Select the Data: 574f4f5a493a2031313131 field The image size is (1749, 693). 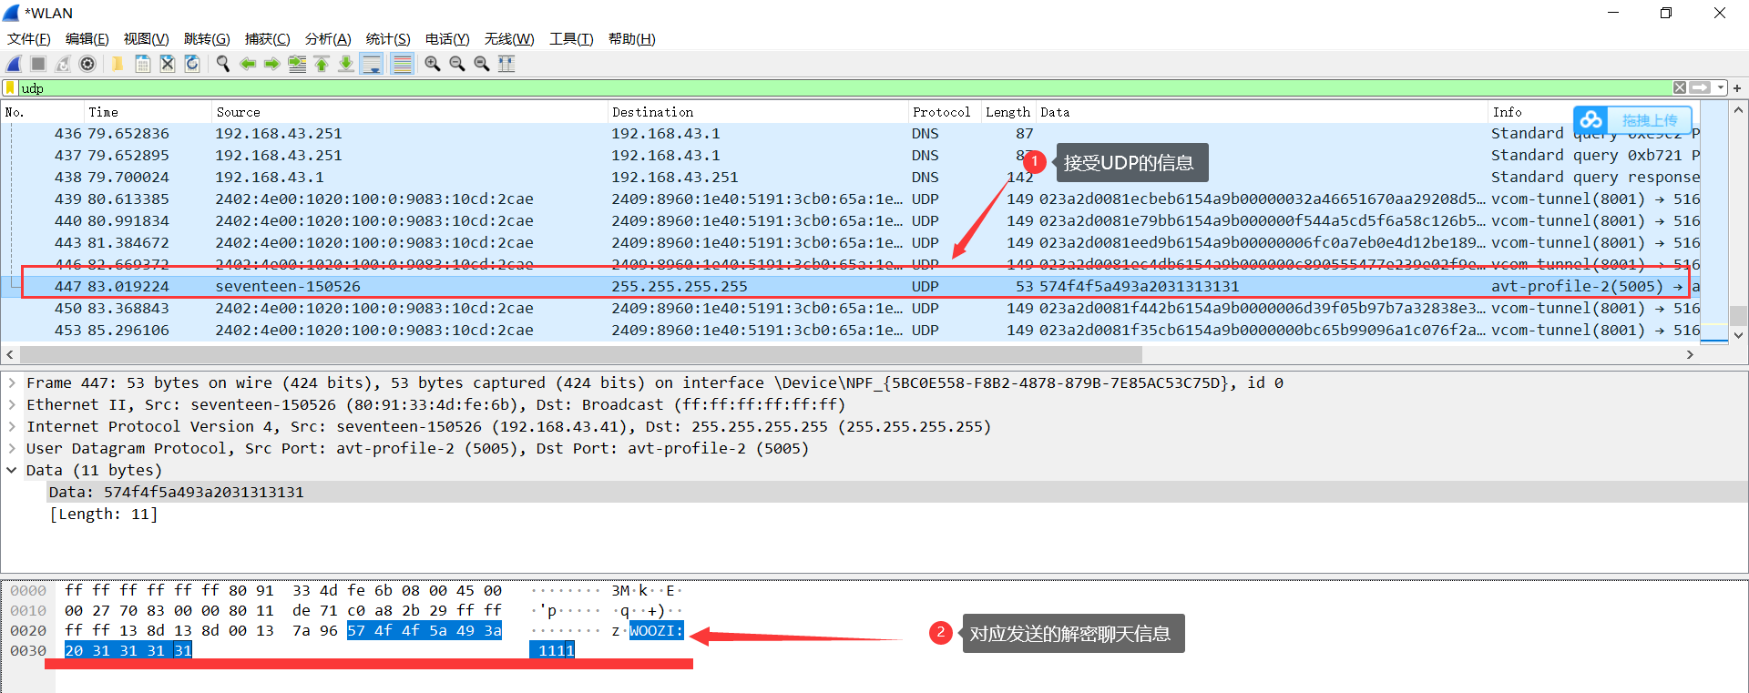(897, 493)
